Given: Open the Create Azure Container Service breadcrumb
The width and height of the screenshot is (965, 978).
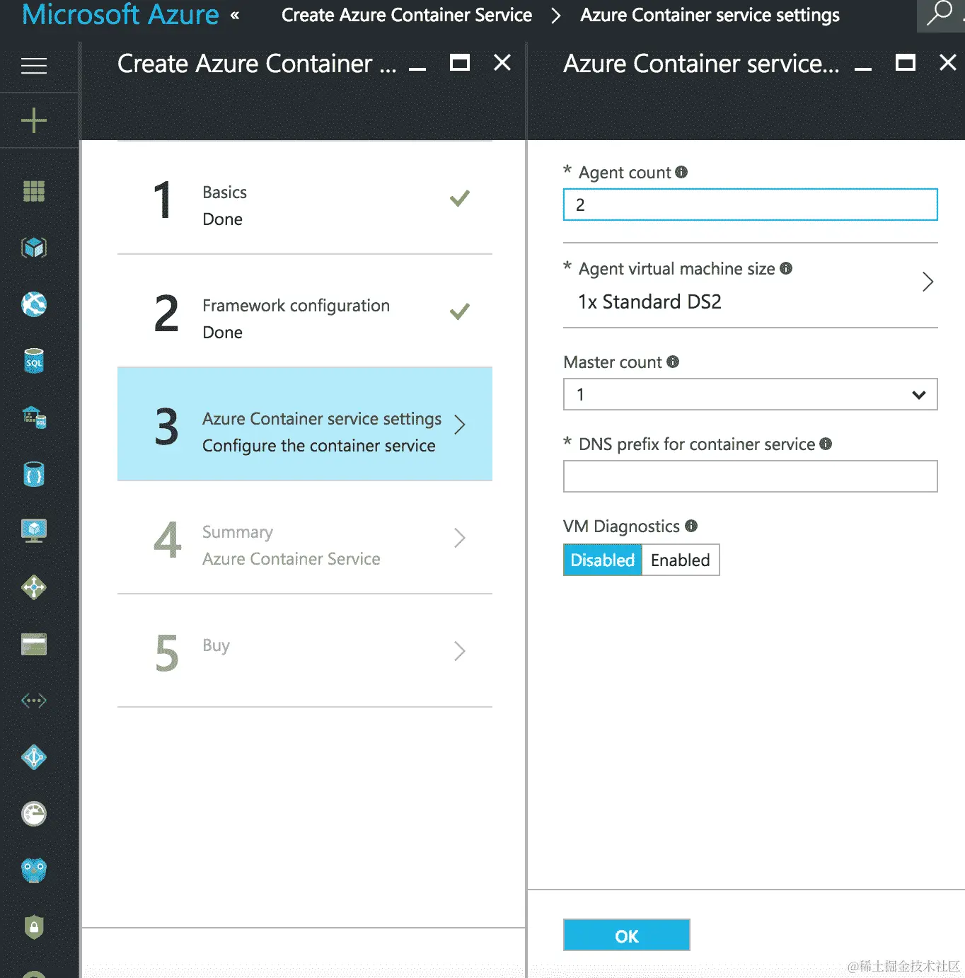Looking at the screenshot, I should coord(406,15).
